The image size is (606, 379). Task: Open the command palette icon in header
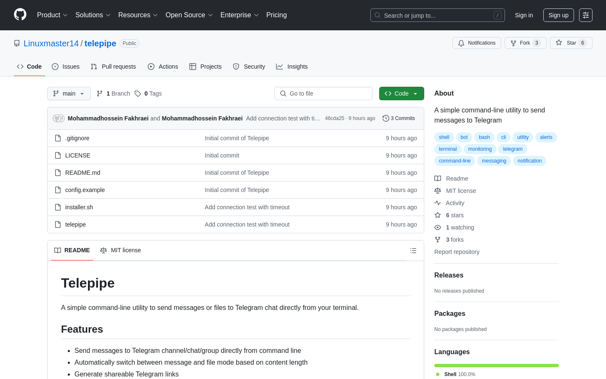586,15
